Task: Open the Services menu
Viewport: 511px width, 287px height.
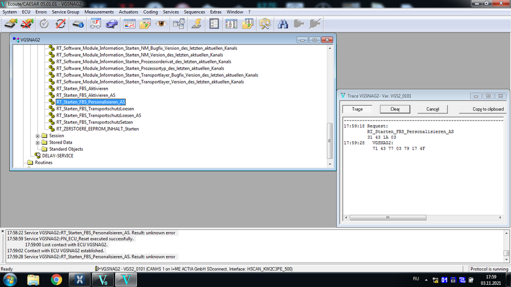Action: click(x=171, y=12)
